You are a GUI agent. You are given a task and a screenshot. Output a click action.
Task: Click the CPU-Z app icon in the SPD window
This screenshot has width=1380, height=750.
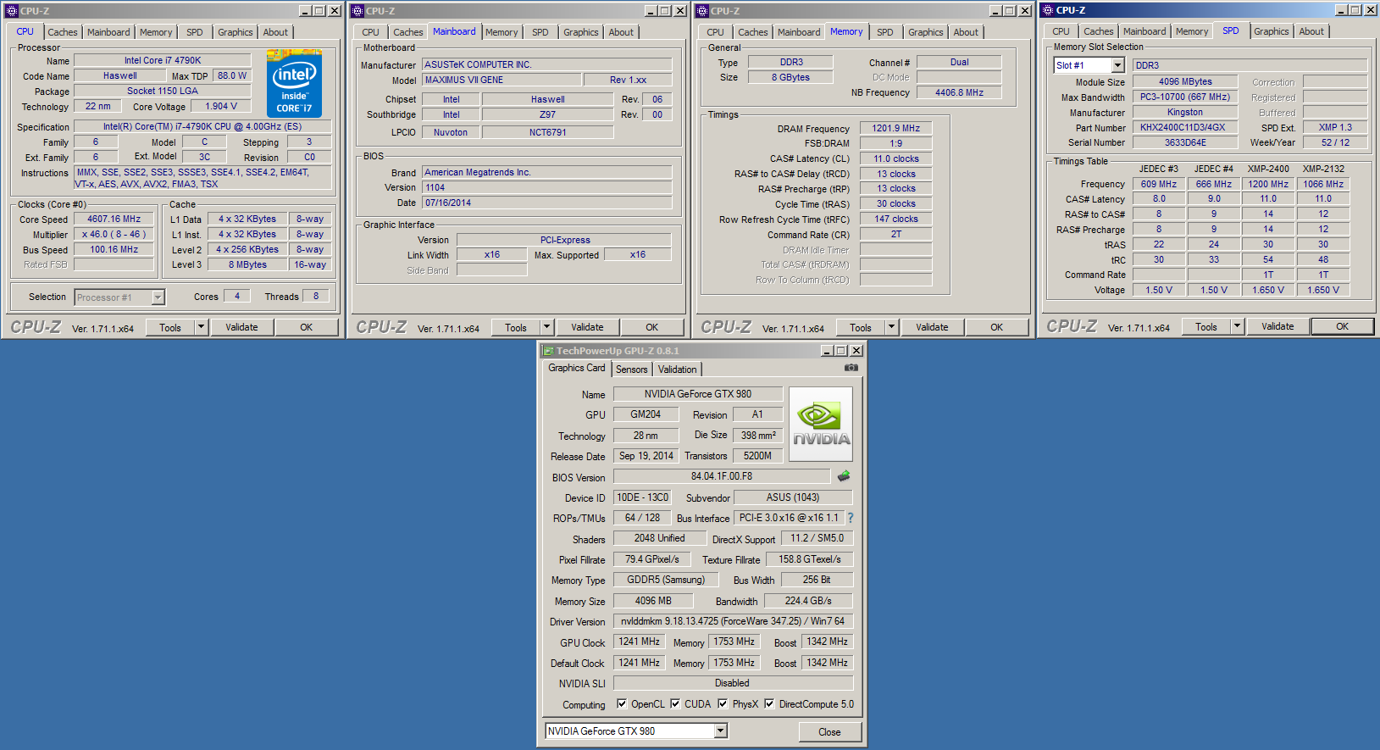tap(1048, 10)
